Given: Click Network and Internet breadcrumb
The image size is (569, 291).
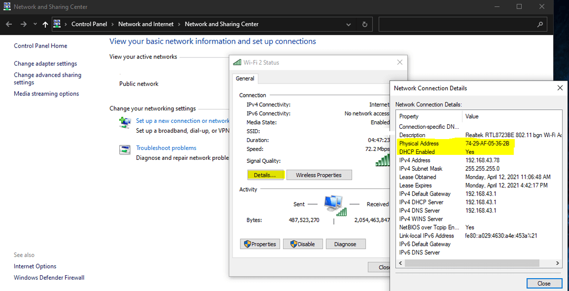Looking at the screenshot, I should pyautogui.click(x=146, y=24).
